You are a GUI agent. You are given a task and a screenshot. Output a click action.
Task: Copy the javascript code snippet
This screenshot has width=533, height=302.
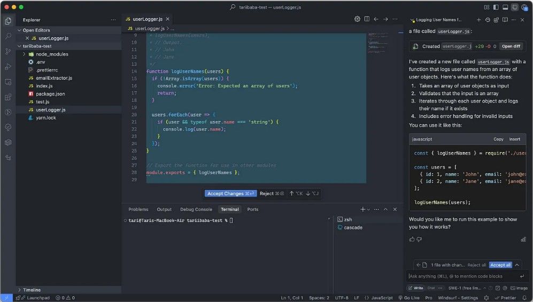click(498, 139)
